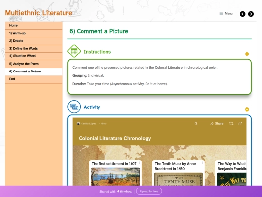The height and width of the screenshot is (197, 262).
Task: Click the Instructions calendar icon
Action: (x=74, y=51)
